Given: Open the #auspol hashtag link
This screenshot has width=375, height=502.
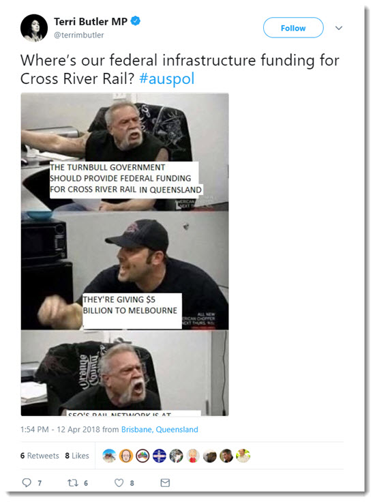Looking at the screenshot, I should tap(166, 78).
